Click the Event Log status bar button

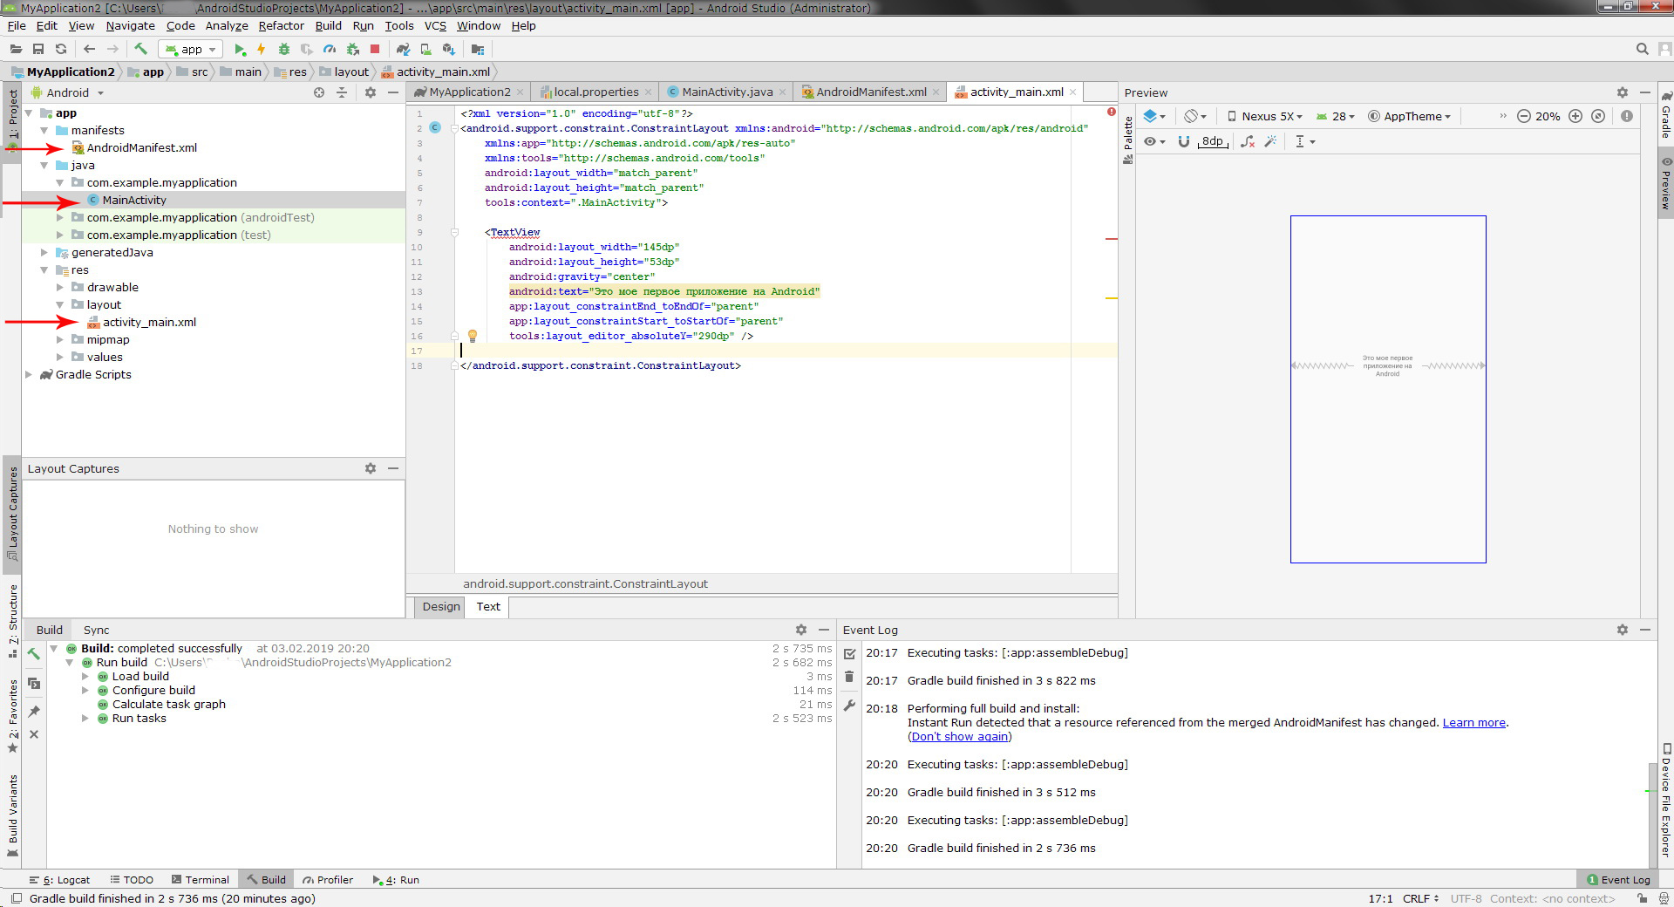(x=1618, y=879)
